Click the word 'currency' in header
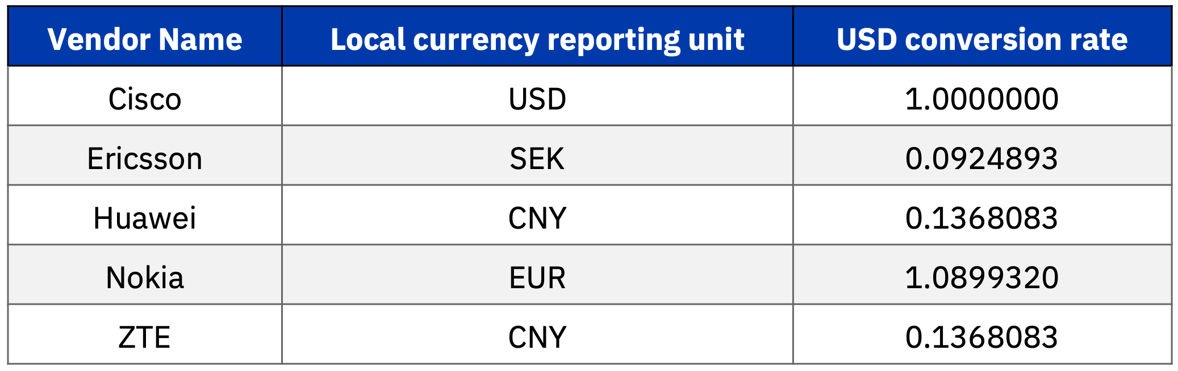Image resolution: width=1178 pixels, height=371 pixels. pos(476,41)
